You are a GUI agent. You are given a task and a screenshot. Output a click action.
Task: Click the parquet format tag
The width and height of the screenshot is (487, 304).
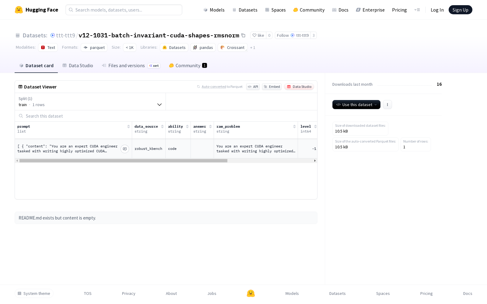tap(94, 47)
